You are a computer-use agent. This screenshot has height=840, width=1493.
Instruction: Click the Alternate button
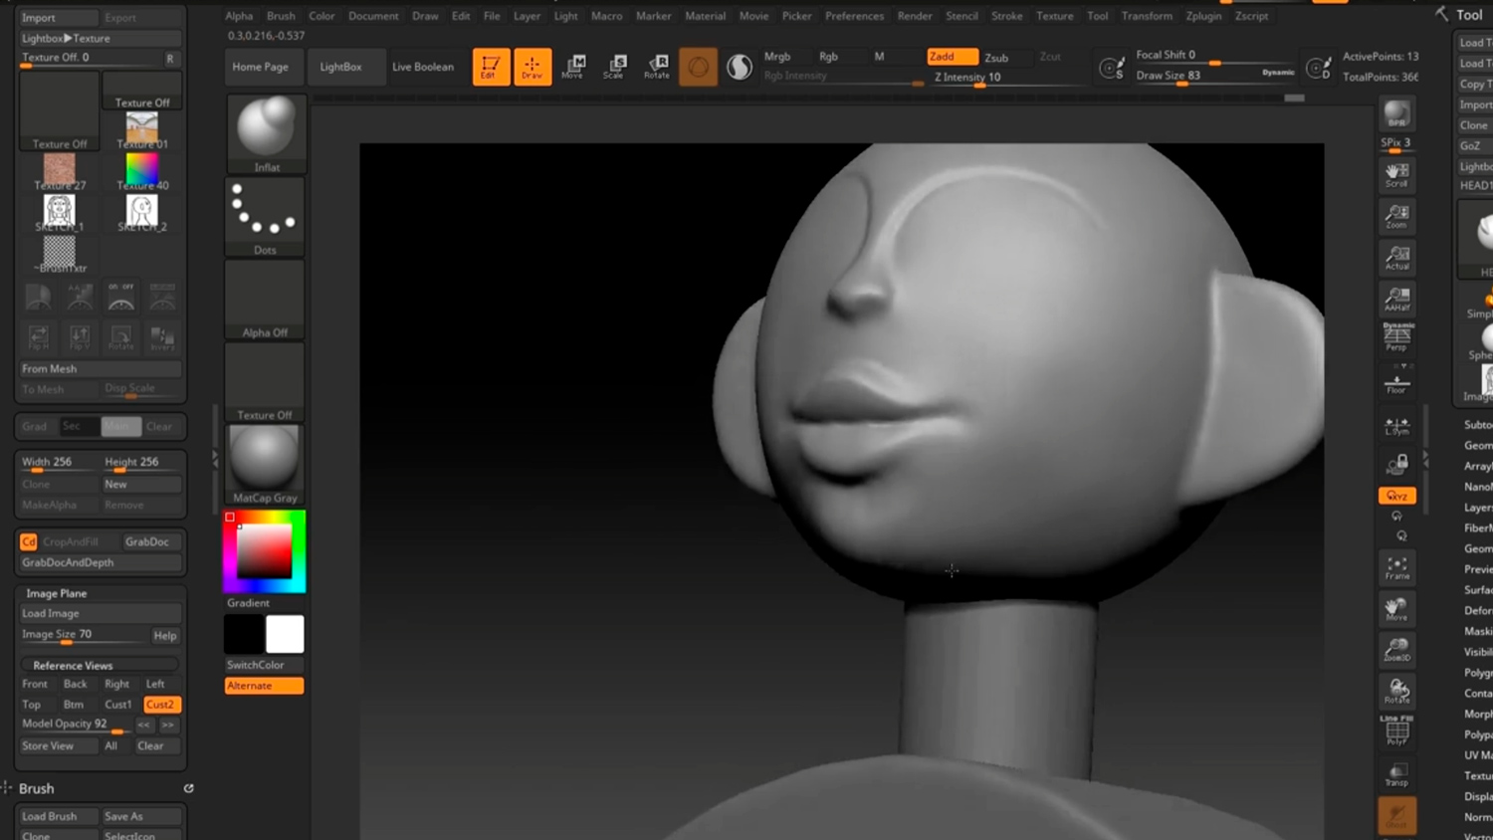pyautogui.click(x=264, y=686)
